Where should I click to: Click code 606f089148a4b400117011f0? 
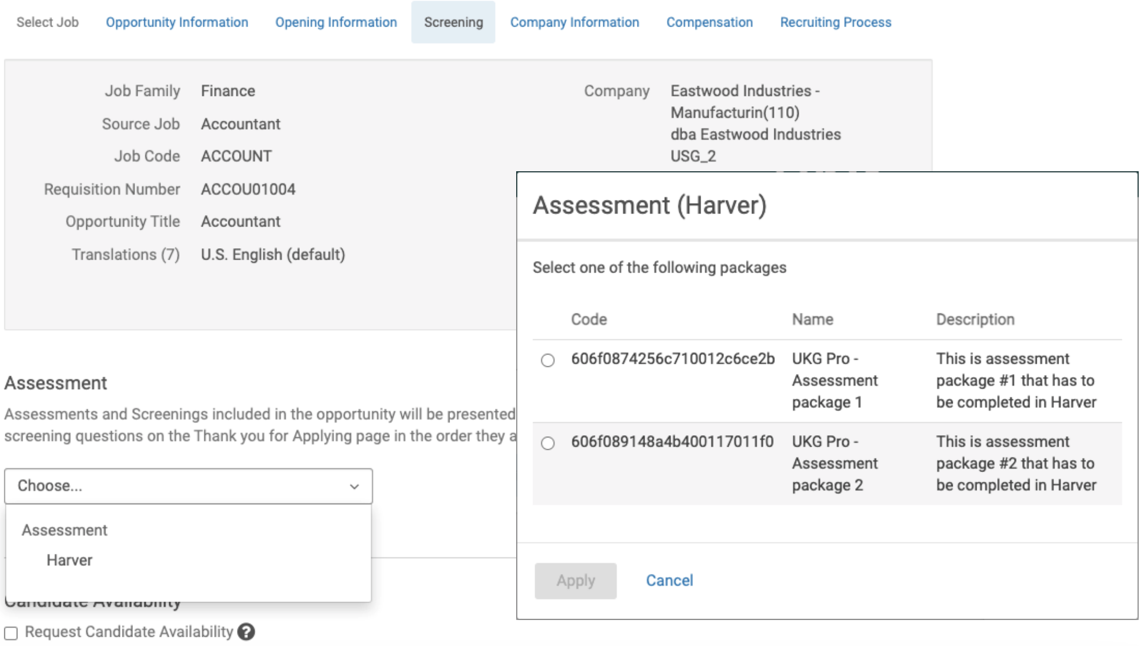point(672,442)
